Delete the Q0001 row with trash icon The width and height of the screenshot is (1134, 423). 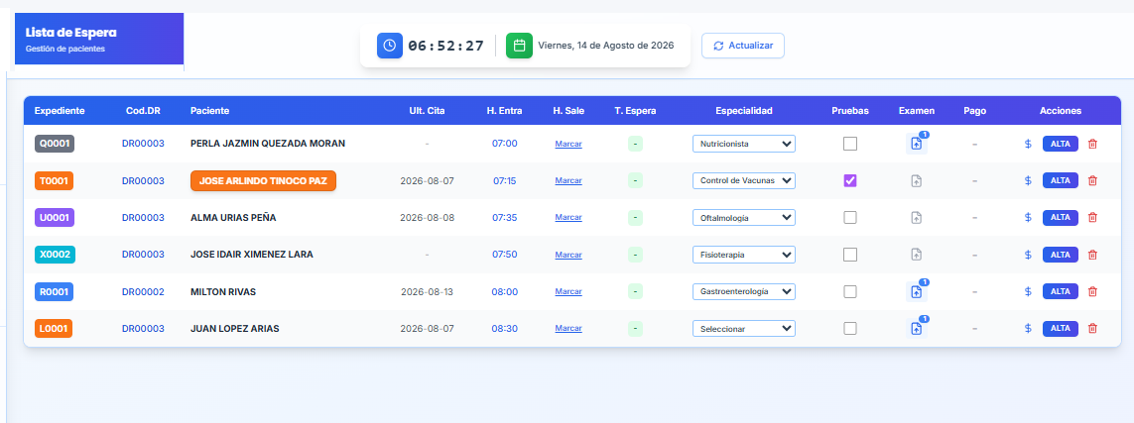point(1092,144)
